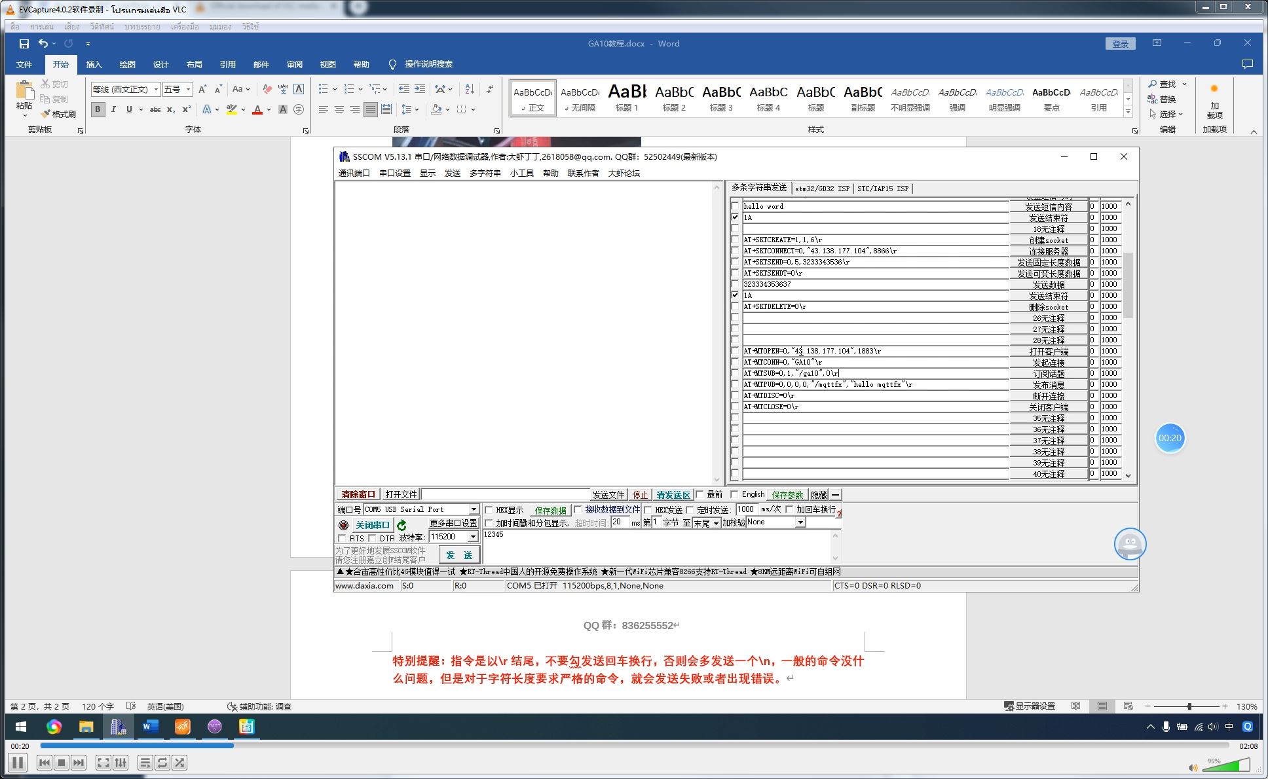Image resolution: width=1268 pixels, height=779 pixels.
Task: Open the Word font color dropdown arrow
Action: 269,109
